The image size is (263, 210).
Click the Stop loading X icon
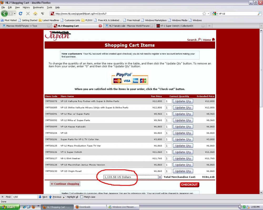[x=28, y=14]
